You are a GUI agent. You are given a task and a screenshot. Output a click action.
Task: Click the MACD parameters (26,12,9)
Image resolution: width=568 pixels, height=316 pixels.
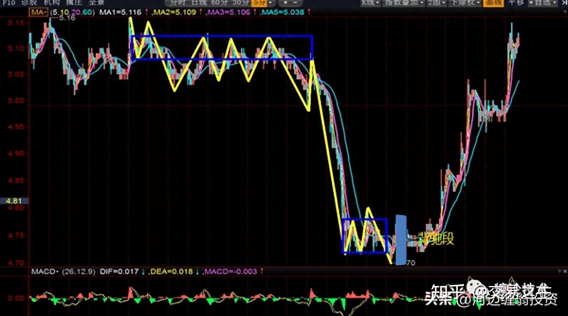pyautogui.click(x=79, y=271)
